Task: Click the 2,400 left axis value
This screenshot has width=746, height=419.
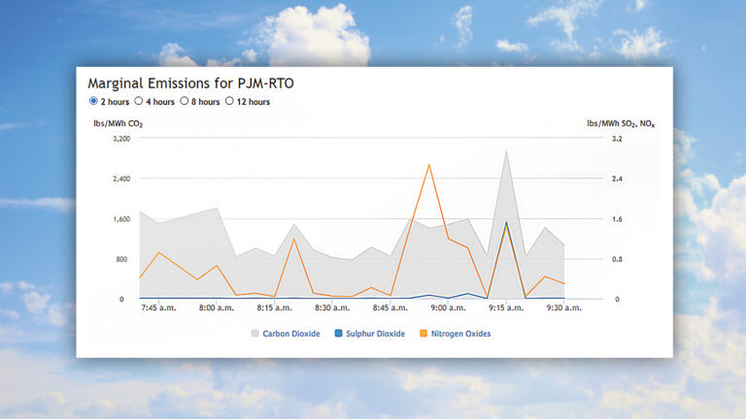Action: coord(121,179)
